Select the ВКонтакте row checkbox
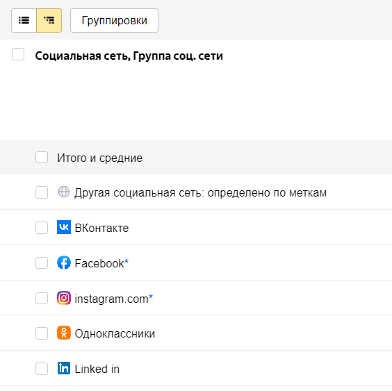This screenshot has width=392, height=391. click(x=42, y=228)
